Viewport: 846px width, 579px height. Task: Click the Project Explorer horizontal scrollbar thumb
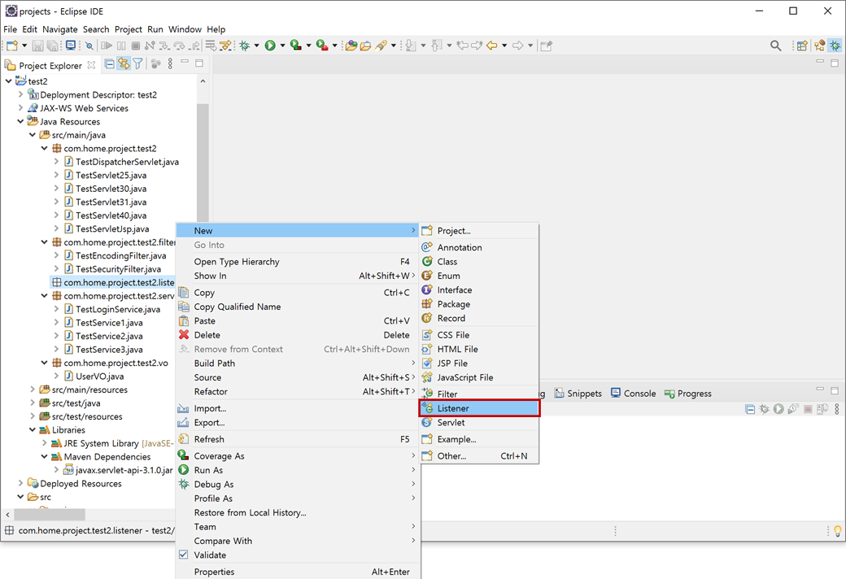49,514
